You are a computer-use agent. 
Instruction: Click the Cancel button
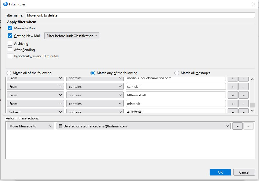point(244,172)
